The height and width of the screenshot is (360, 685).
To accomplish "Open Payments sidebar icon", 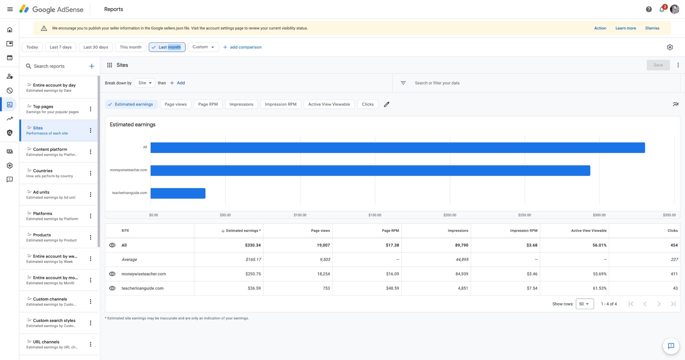I will [10, 151].
